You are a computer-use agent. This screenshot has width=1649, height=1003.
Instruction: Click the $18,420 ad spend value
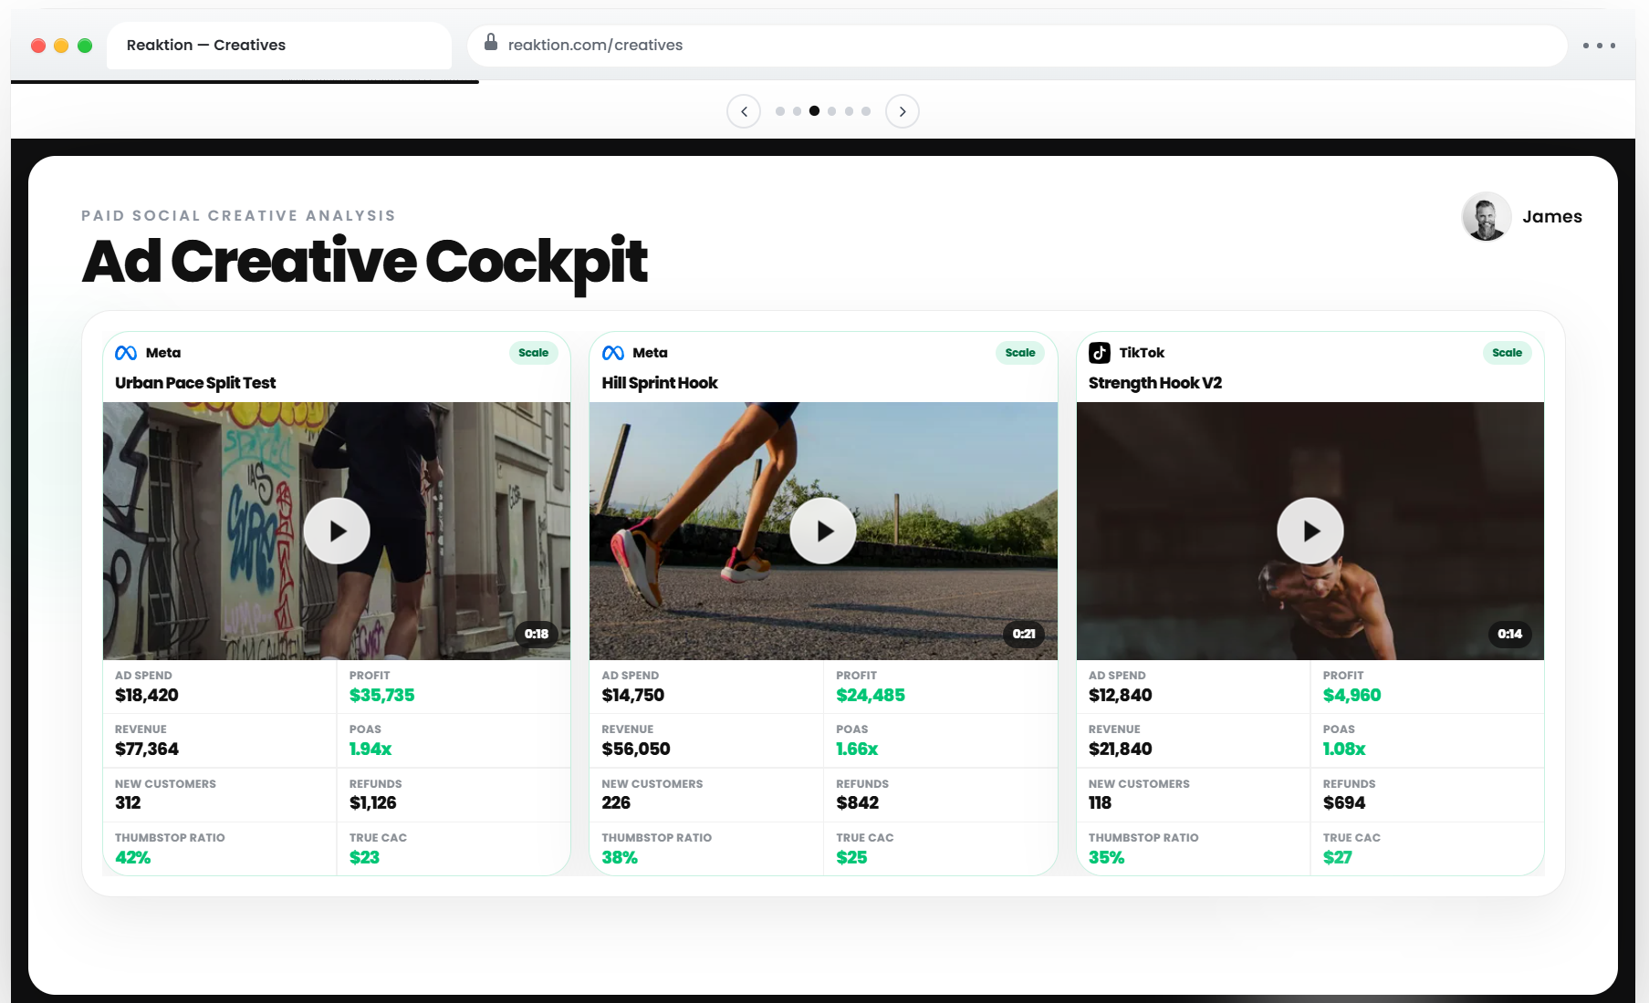coord(147,695)
